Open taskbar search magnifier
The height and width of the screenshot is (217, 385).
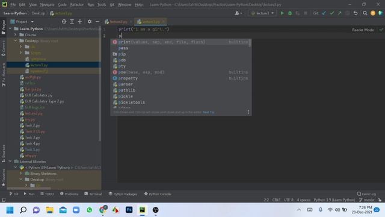coord(23,210)
